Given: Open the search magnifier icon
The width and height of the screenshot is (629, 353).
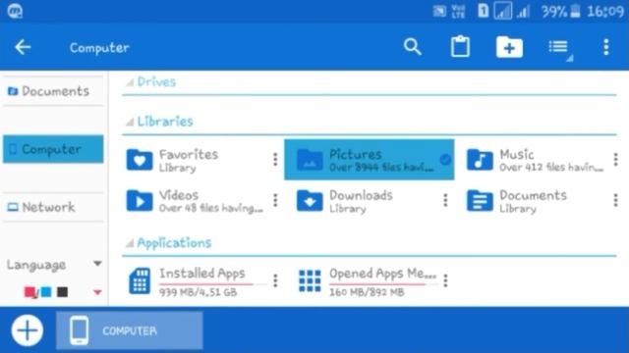Looking at the screenshot, I should tap(412, 47).
